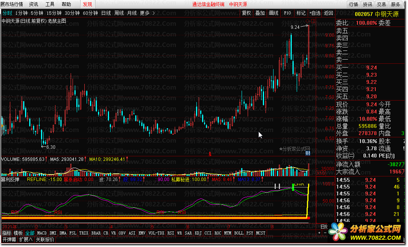The image size is (408, 247).
Task: Switch to the 行情 quotes mode button
Action: 353,4
